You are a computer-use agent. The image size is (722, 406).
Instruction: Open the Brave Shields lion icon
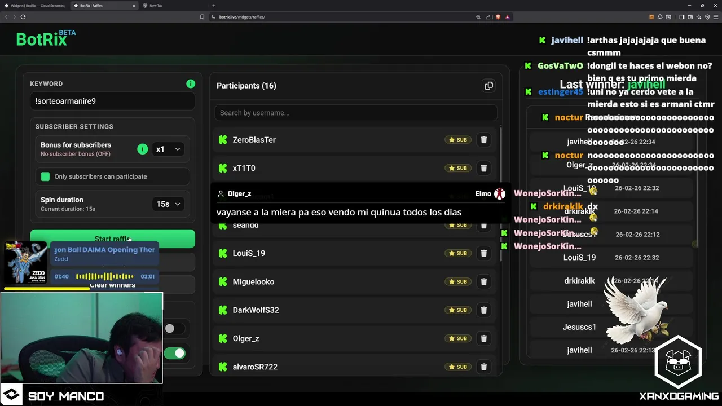498,17
